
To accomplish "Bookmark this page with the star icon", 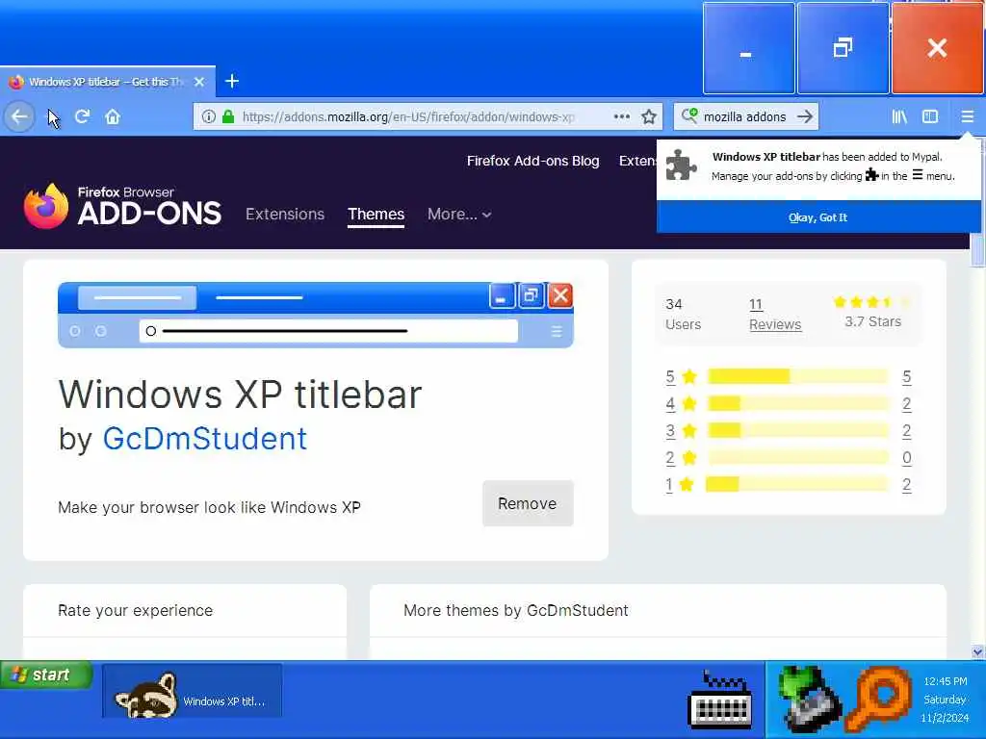I will (649, 116).
